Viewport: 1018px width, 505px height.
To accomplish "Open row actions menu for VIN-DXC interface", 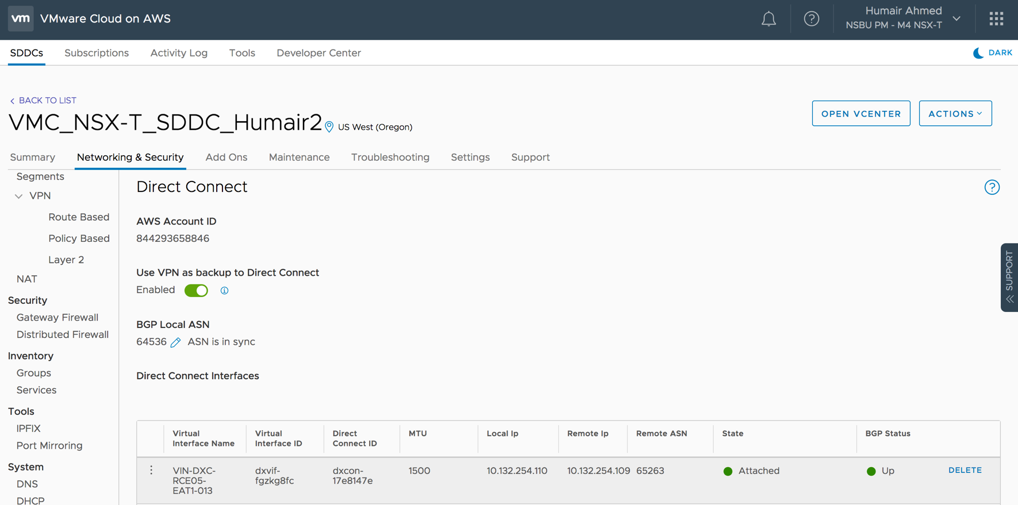I will point(151,471).
